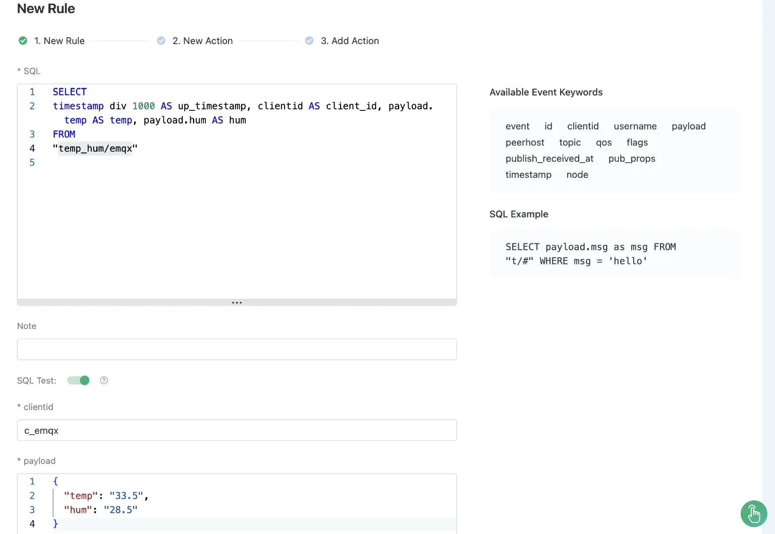Choose the 'topic' event keyword
This screenshot has width=775, height=534.
(570, 143)
